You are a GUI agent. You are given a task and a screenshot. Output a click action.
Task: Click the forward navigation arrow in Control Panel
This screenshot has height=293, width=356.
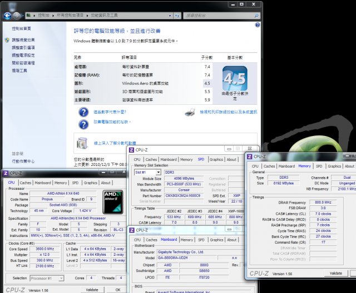pyautogui.click(x=17, y=16)
